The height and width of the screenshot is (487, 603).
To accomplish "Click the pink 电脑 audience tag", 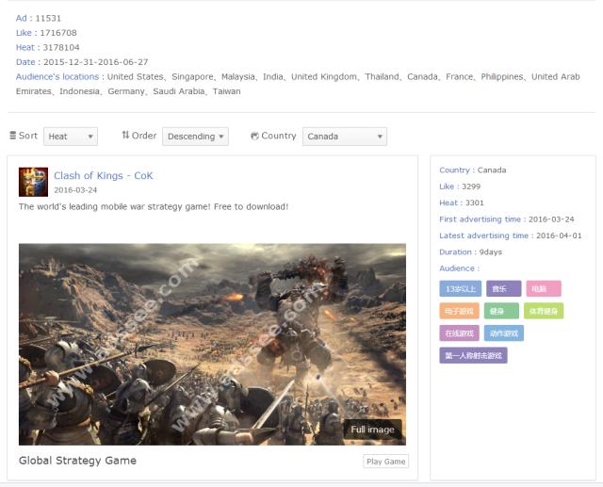I will [x=543, y=289].
